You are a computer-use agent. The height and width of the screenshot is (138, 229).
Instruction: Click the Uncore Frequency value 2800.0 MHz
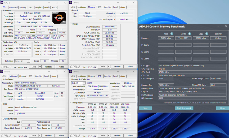(124, 19)
